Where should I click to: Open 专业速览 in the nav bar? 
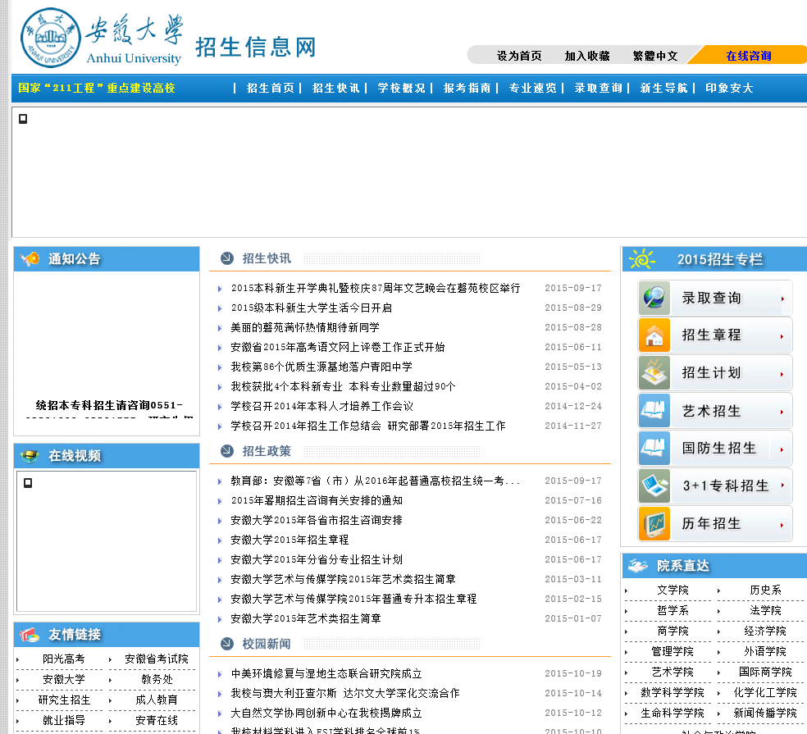533,88
